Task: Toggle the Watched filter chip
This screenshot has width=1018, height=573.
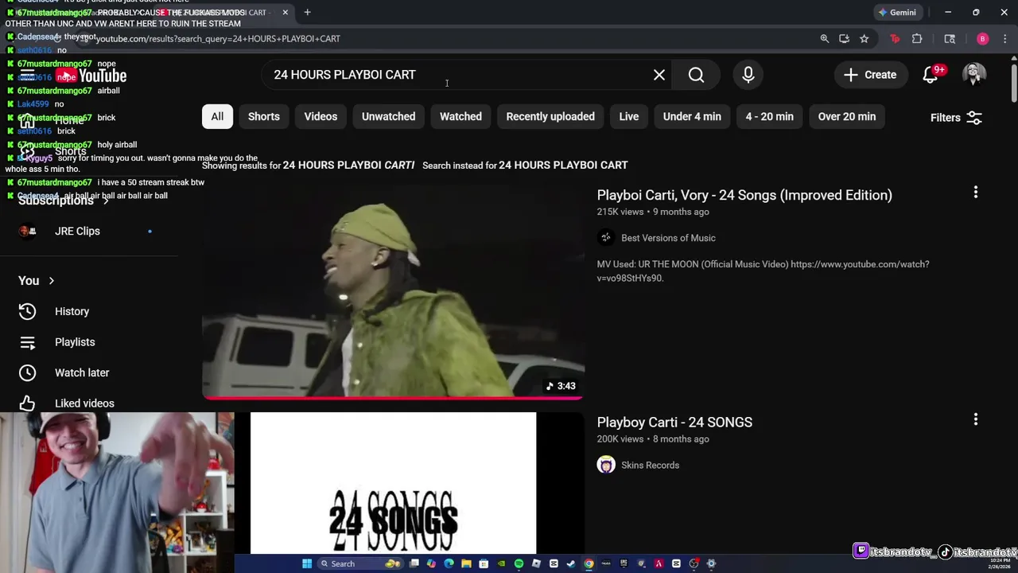Action: [460, 116]
